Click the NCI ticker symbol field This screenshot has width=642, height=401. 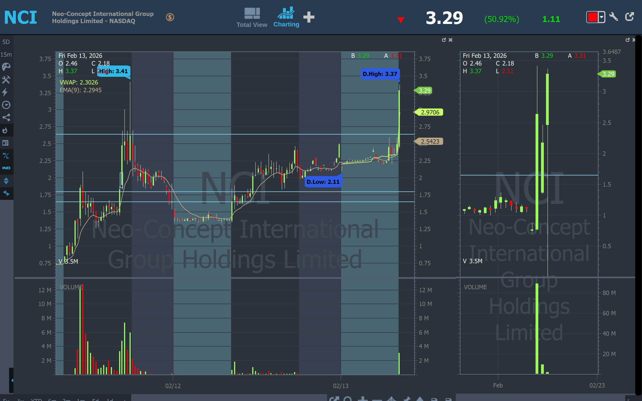coord(21,17)
